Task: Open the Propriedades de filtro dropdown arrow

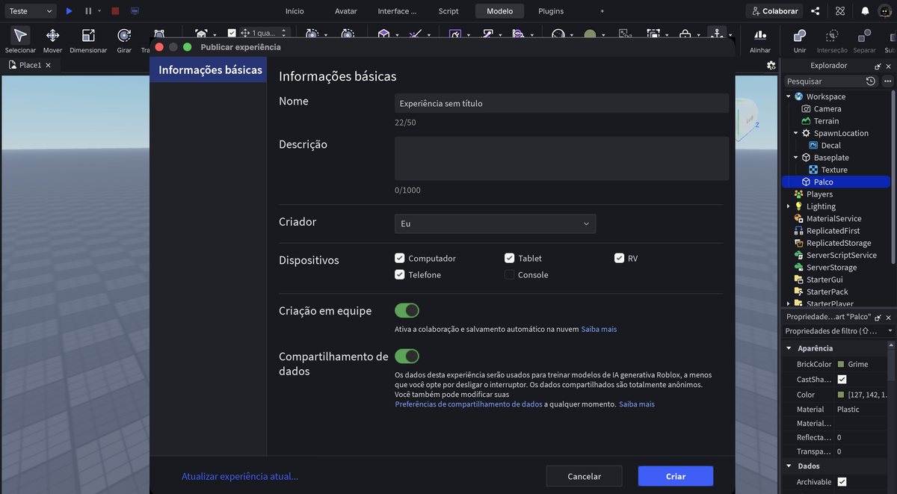Action: (x=890, y=331)
